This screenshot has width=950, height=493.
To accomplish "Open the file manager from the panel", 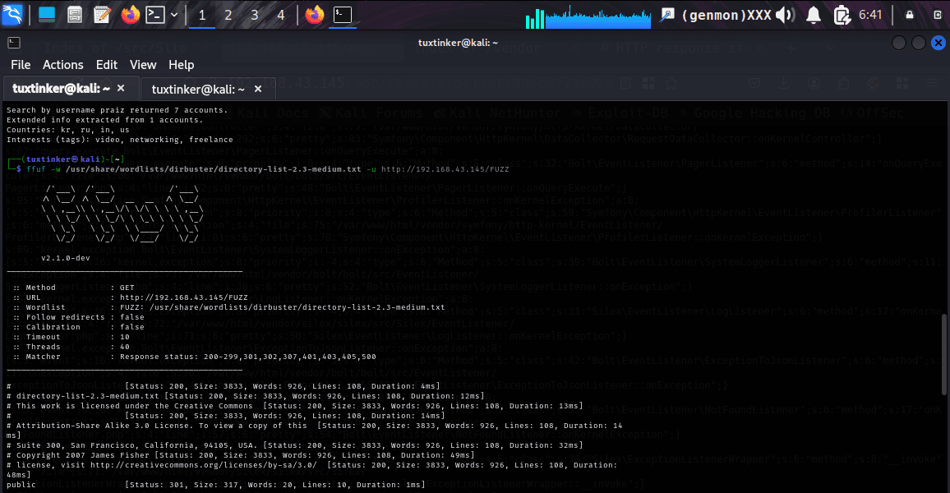I will (75, 14).
